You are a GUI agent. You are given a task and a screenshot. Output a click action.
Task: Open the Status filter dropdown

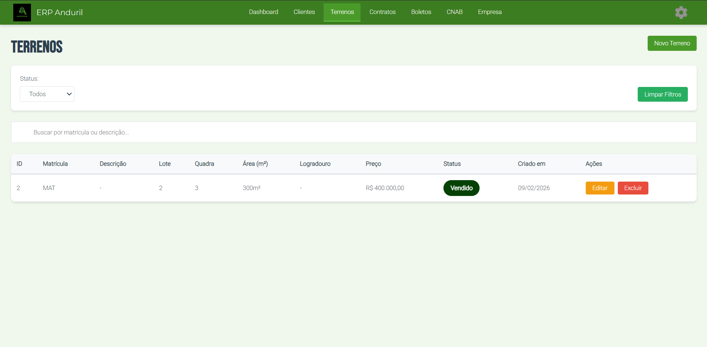tap(47, 94)
